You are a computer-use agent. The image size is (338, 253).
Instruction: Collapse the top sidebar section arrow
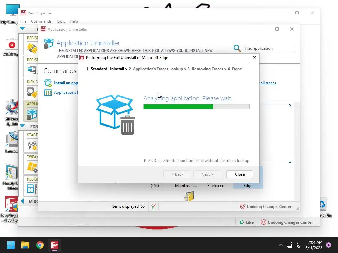tap(22, 29)
